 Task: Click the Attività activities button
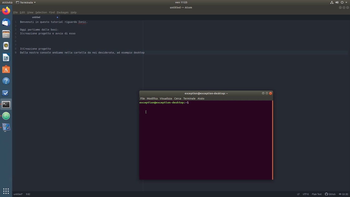click(x=7, y=2)
